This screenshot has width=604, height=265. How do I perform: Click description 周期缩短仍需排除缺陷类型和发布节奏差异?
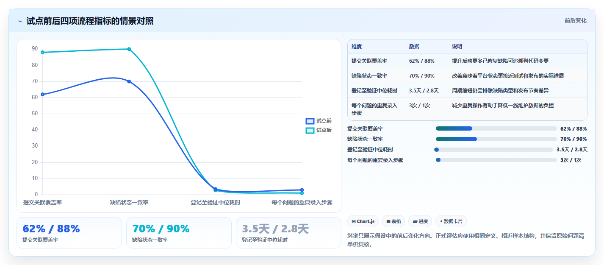pos(500,91)
